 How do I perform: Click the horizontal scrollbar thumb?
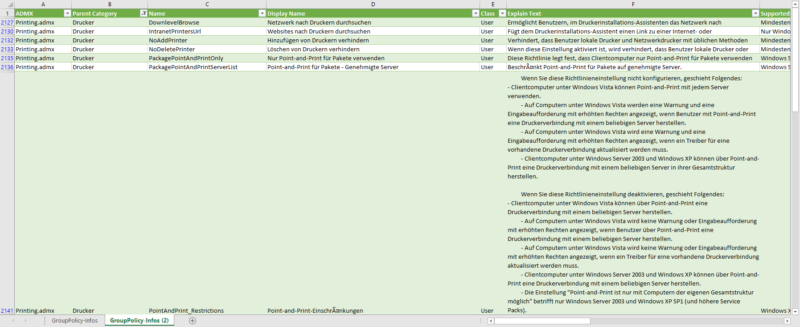542,321
